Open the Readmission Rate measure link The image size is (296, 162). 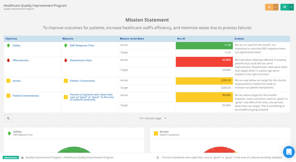pos(81,60)
